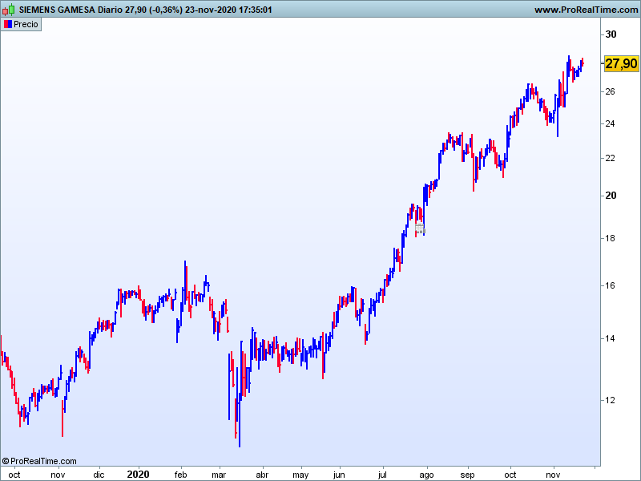This screenshot has height=481, width=641.
Task: Click the candlestick chart icon beside the title
Action: (9, 10)
